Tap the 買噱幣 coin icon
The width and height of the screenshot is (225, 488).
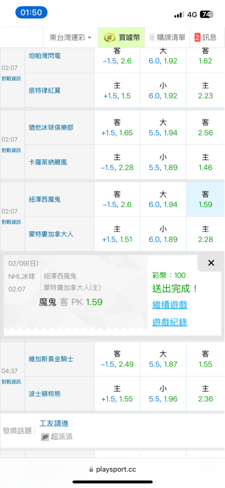pos(110,38)
